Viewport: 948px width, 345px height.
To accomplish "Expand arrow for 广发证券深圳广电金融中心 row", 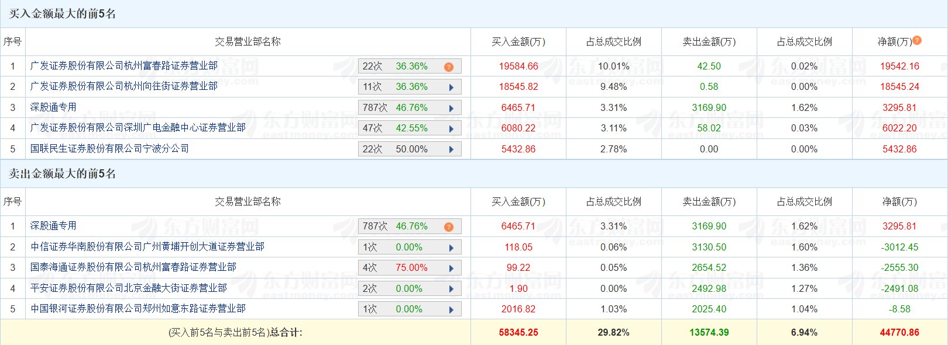I will 451,129.
